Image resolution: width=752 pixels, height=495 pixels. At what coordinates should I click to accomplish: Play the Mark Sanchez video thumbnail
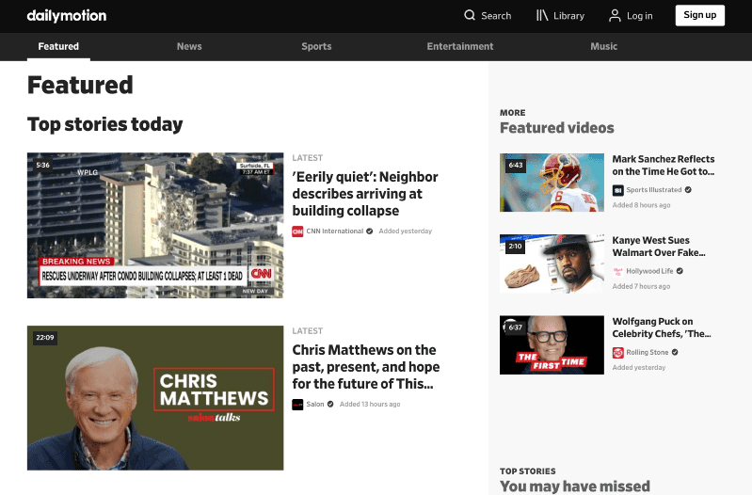(x=552, y=183)
